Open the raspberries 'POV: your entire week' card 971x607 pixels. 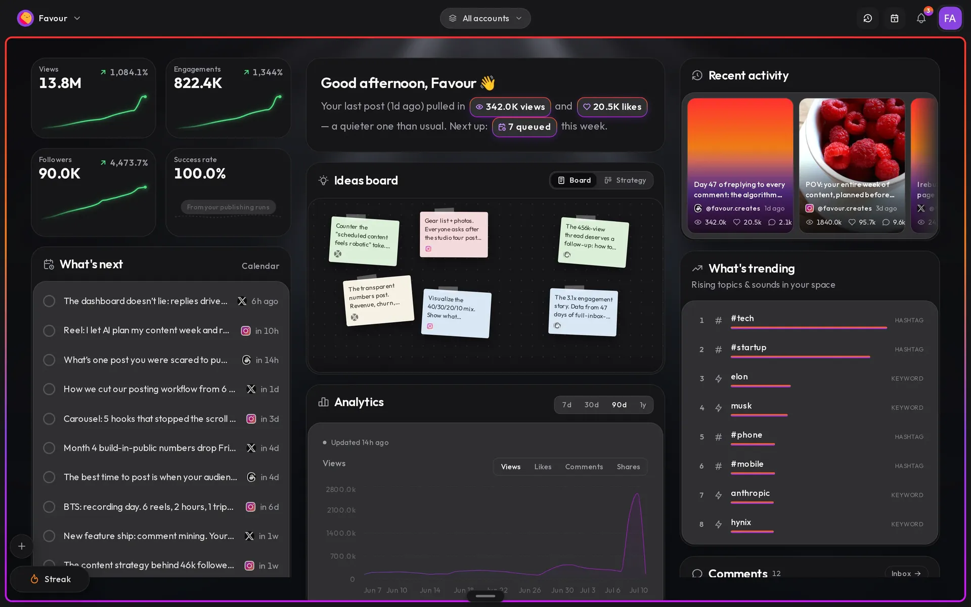coord(852,165)
